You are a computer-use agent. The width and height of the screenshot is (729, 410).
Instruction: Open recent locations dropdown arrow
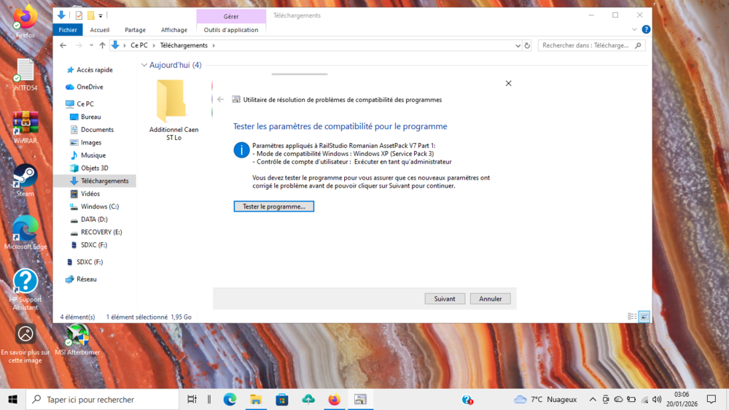pyautogui.click(x=91, y=46)
